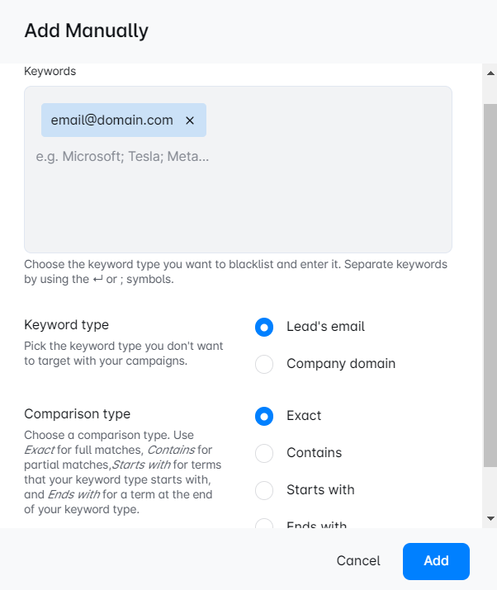Focus the keywords field placeholder text
The width and height of the screenshot is (497, 590).
(122, 156)
